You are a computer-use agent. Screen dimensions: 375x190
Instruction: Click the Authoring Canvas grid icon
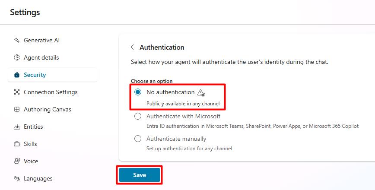point(17,109)
